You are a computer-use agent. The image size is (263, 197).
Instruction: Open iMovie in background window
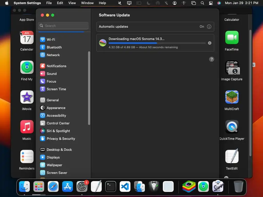[27, 97]
